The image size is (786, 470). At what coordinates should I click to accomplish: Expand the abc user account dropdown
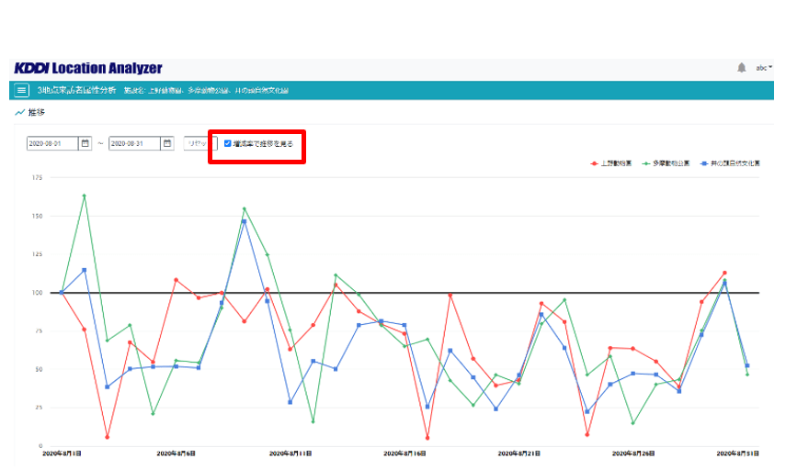pos(764,68)
